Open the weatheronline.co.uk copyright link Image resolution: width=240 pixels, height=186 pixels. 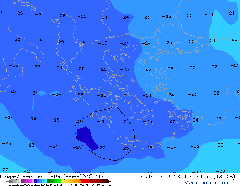[x=208, y=183]
